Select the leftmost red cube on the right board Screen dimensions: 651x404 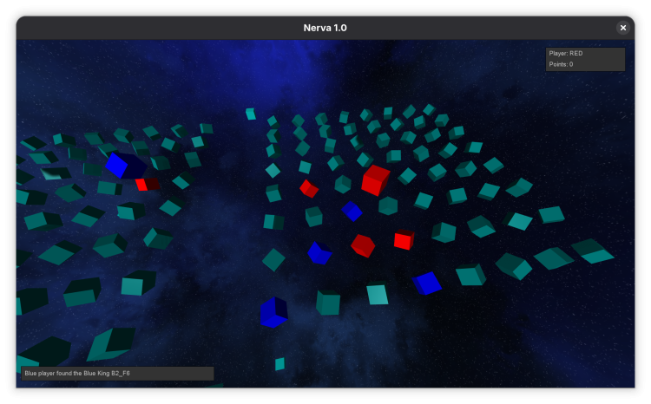pos(309,189)
